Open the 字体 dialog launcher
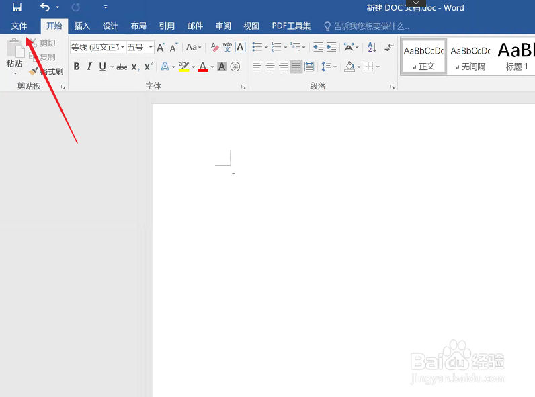The image size is (535, 397). click(x=243, y=87)
